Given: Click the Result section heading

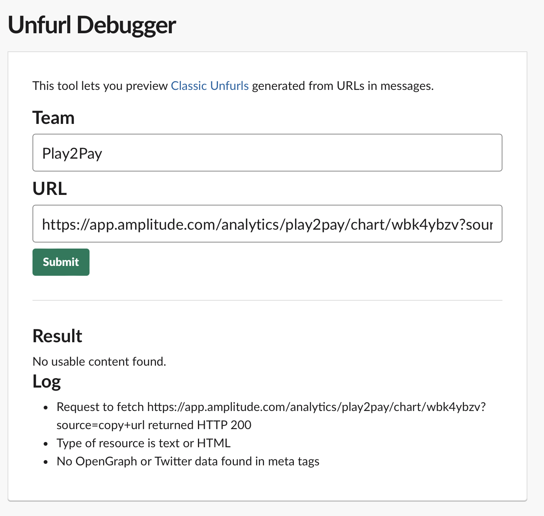Looking at the screenshot, I should click(57, 336).
